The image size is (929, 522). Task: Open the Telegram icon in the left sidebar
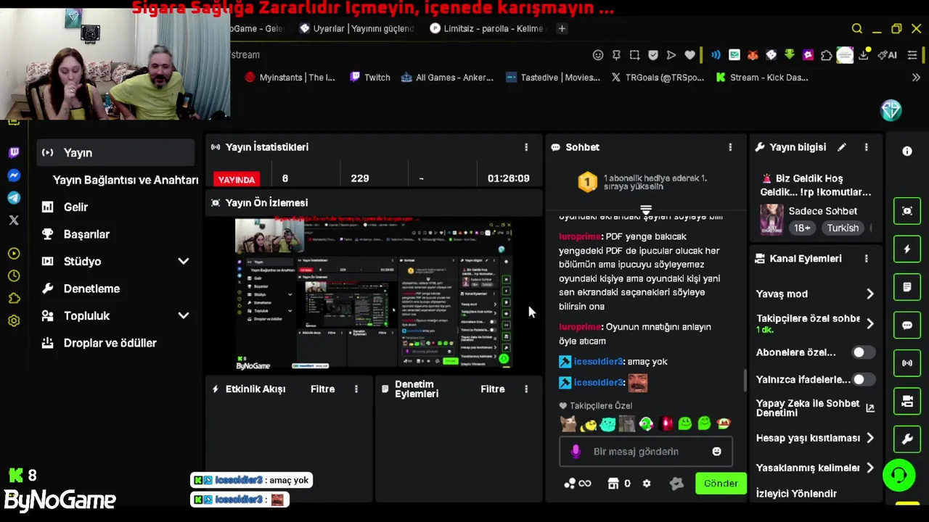pos(14,198)
